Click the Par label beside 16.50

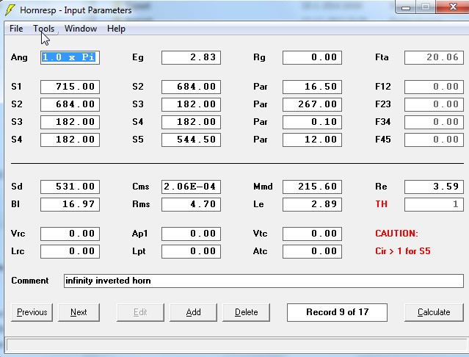point(261,87)
